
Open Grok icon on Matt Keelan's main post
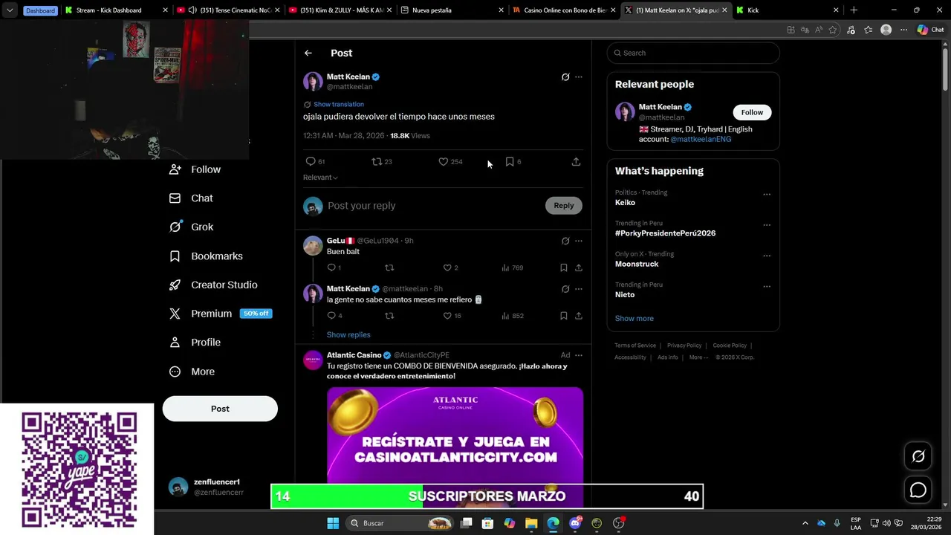click(565, 77)
